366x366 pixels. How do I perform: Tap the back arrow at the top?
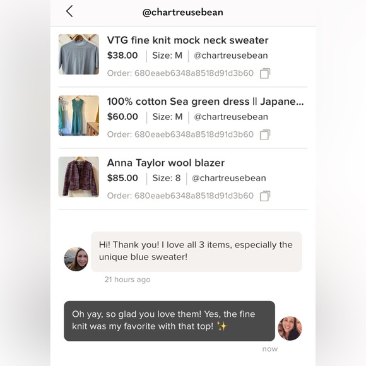pyautogui.click(x=69, y=11)
